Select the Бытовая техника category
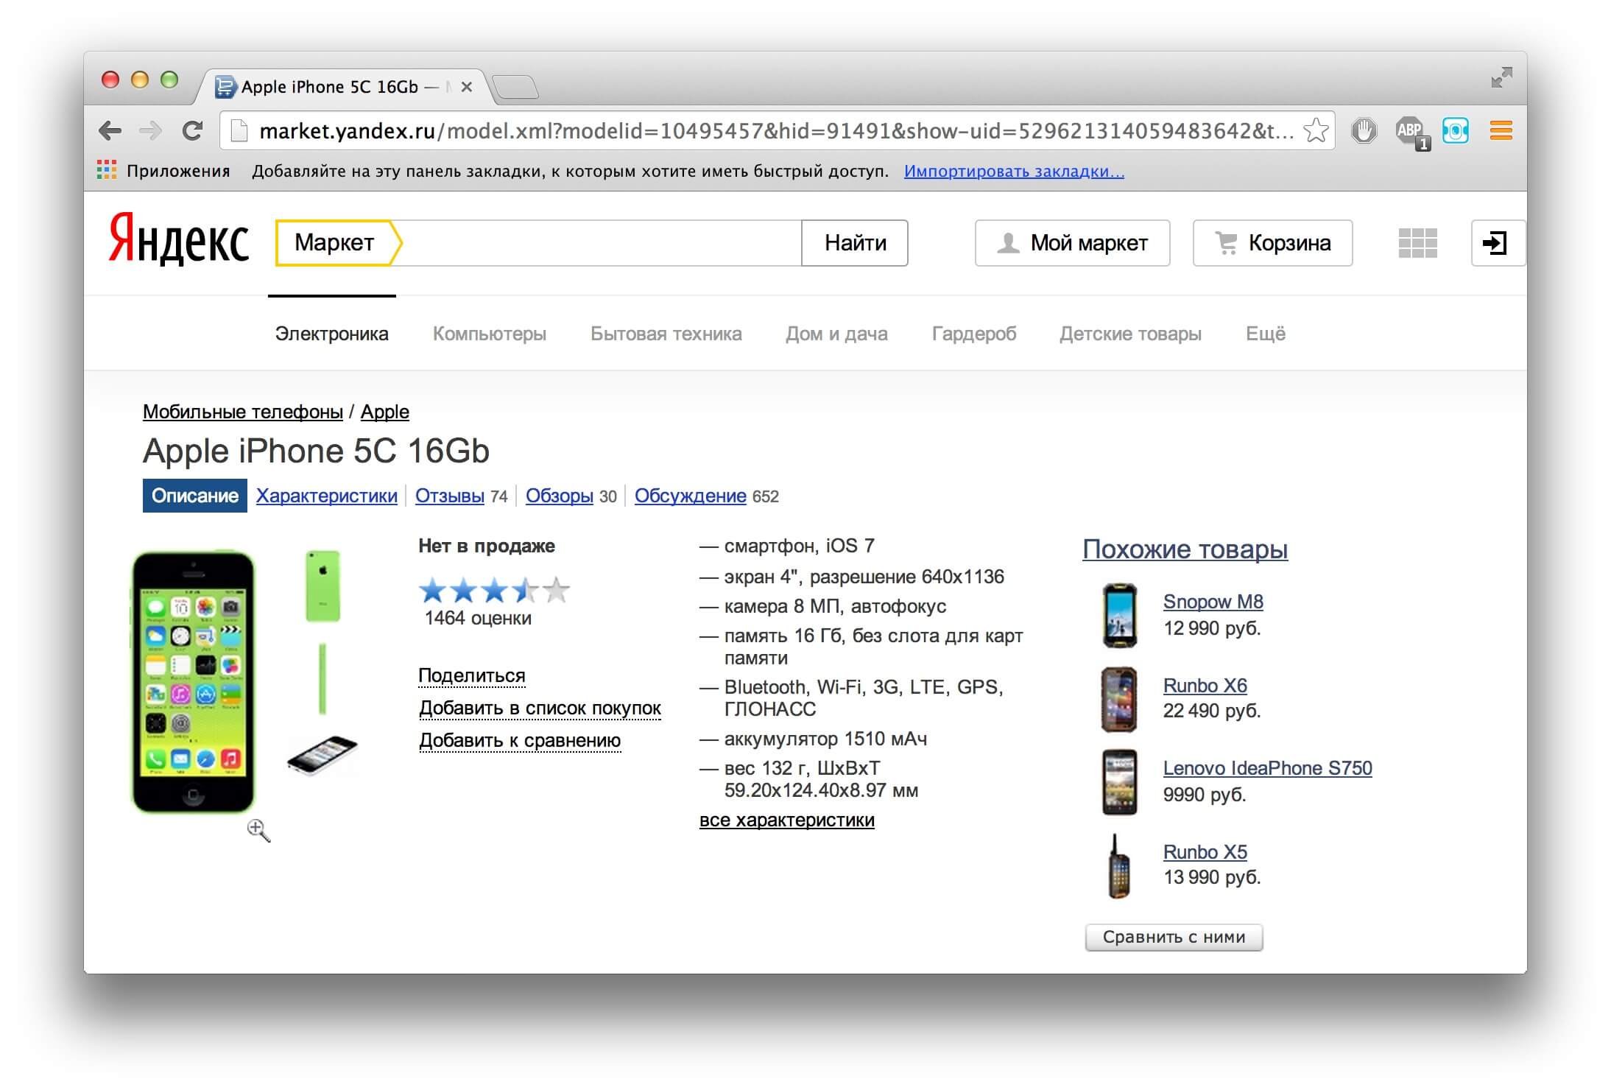The image size is (1611, 1090). click(x=666, y=334)
